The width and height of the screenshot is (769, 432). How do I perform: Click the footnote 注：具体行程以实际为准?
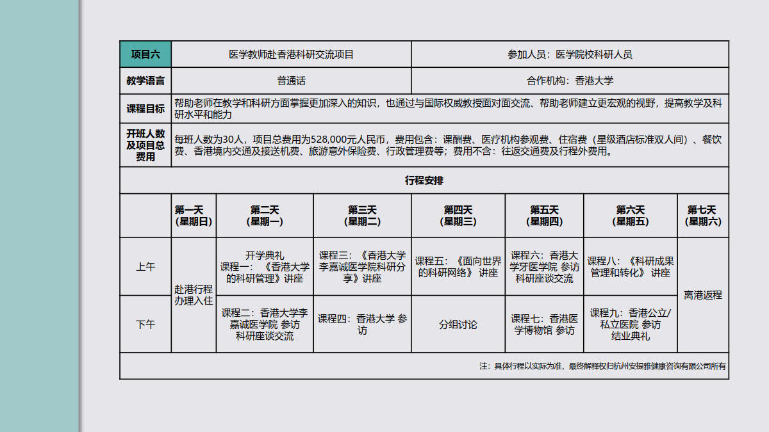pos(602,366)
